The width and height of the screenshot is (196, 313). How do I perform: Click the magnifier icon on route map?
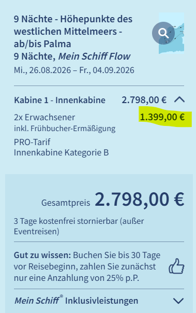(x=163, y=33)
